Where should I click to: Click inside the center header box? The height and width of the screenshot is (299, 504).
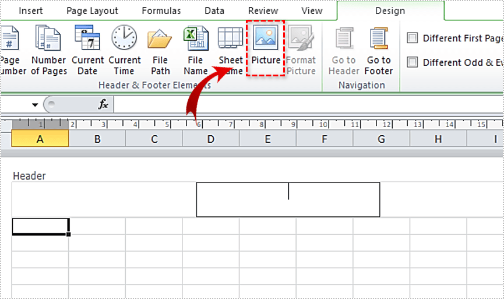(x=288, y=199)
